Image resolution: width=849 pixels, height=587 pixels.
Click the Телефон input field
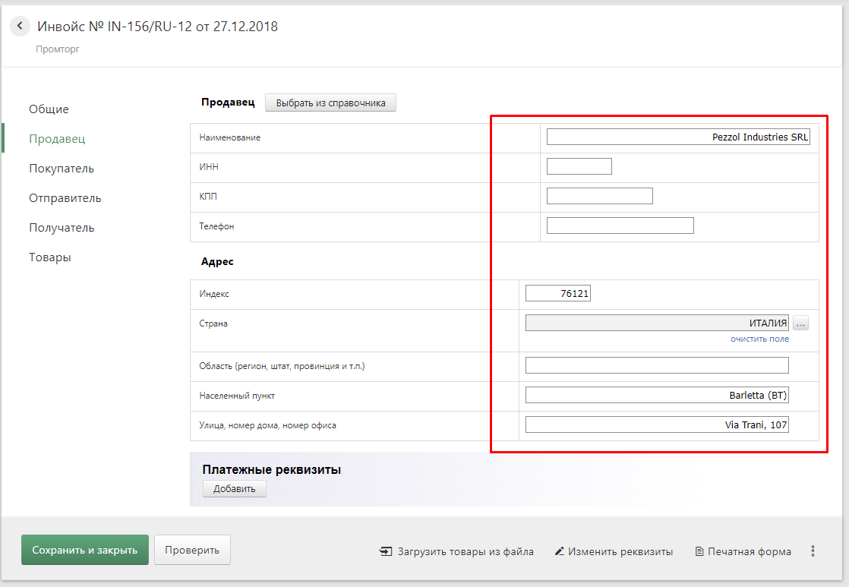(620, 226)
